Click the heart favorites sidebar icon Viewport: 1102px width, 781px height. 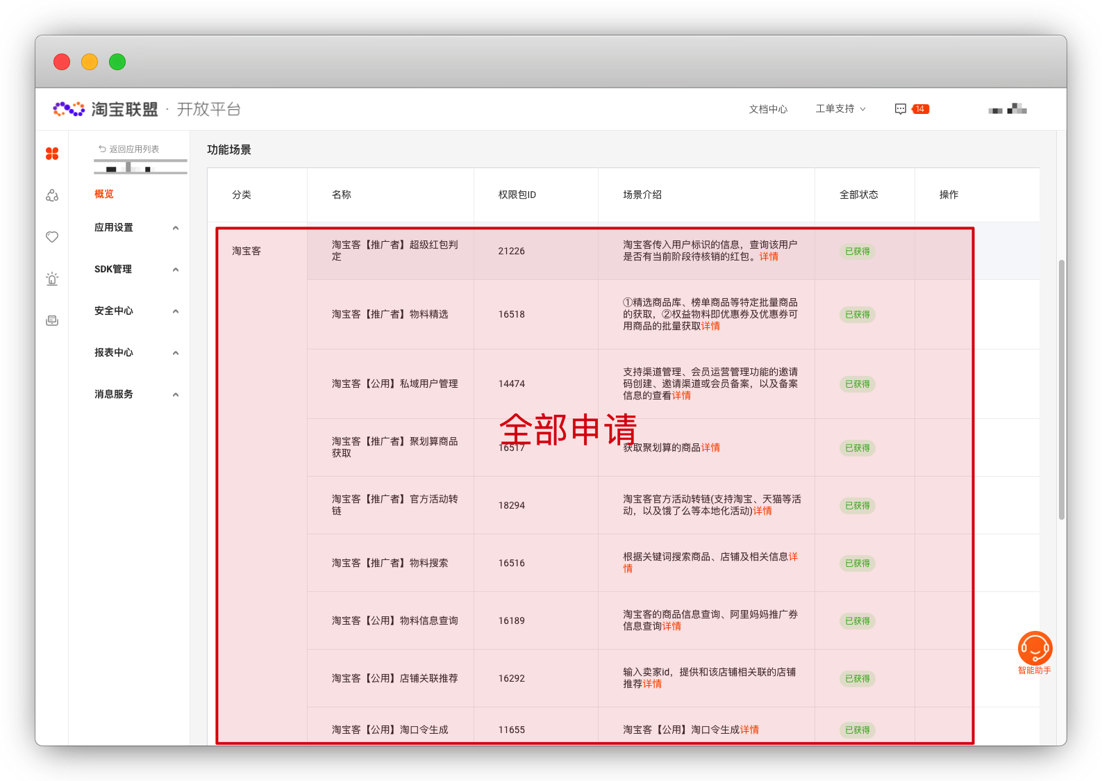coord(52,237)
